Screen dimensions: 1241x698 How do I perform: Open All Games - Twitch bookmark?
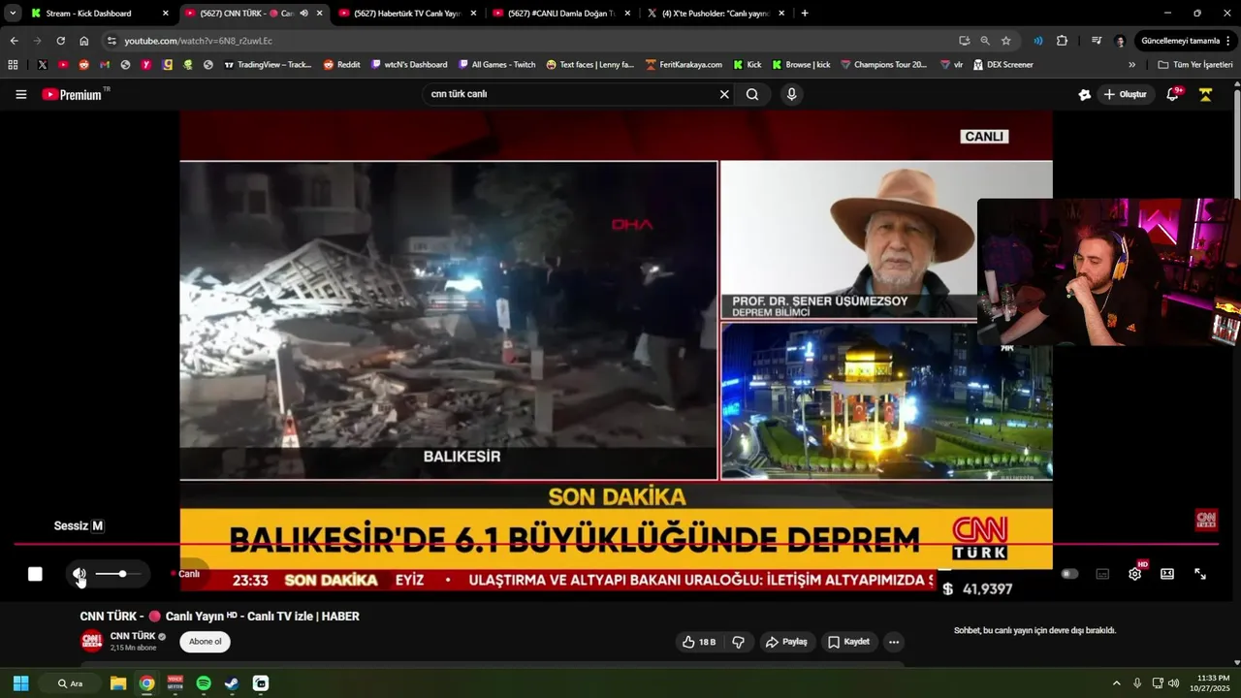pyautogui.click(x=496, y=65)
